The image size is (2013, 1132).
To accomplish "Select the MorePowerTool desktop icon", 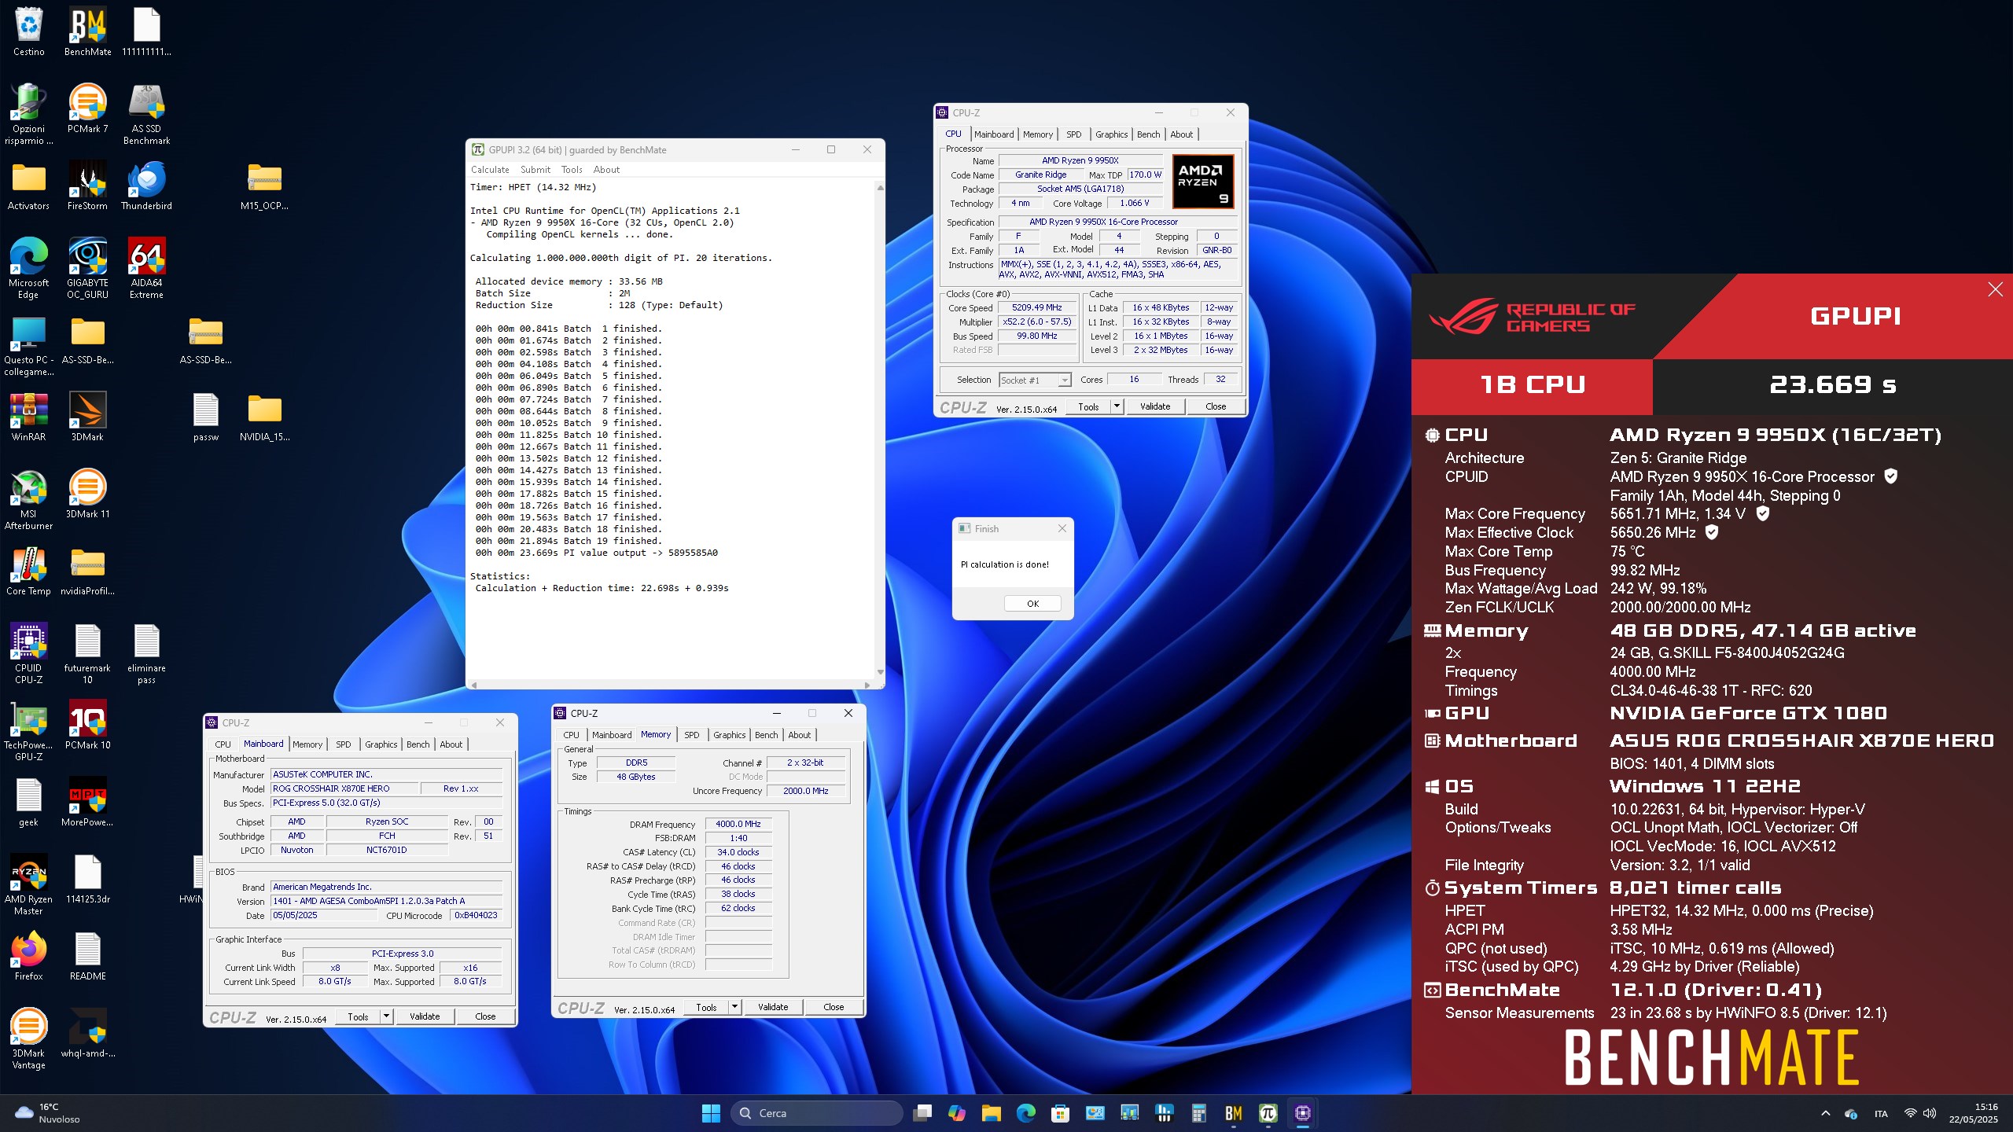I will 87,802.
